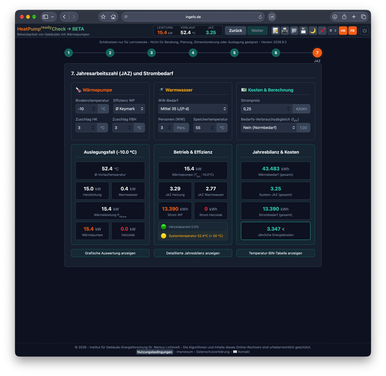Open a saved project via folder icon

click(x=294, y=31)
